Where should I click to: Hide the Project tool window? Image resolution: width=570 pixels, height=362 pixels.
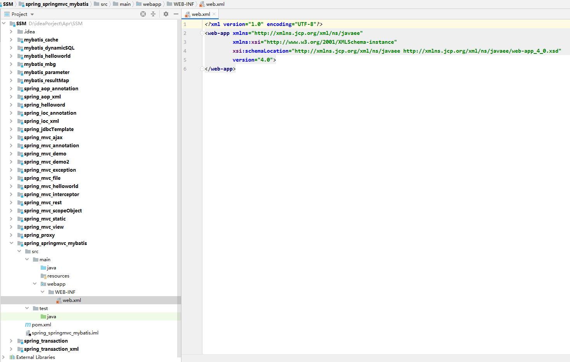tap(176, 14)
